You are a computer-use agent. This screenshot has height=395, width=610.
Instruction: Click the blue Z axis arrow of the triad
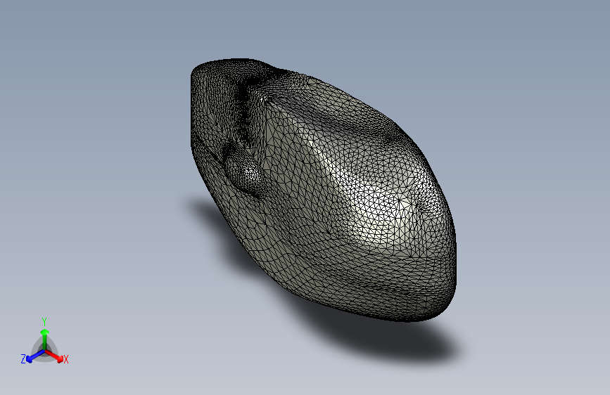35,356
